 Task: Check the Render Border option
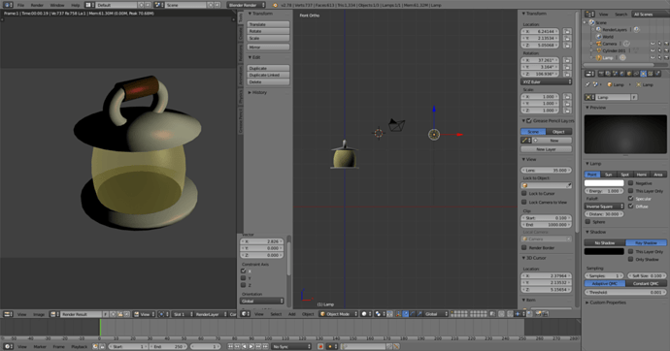point(524,248)
